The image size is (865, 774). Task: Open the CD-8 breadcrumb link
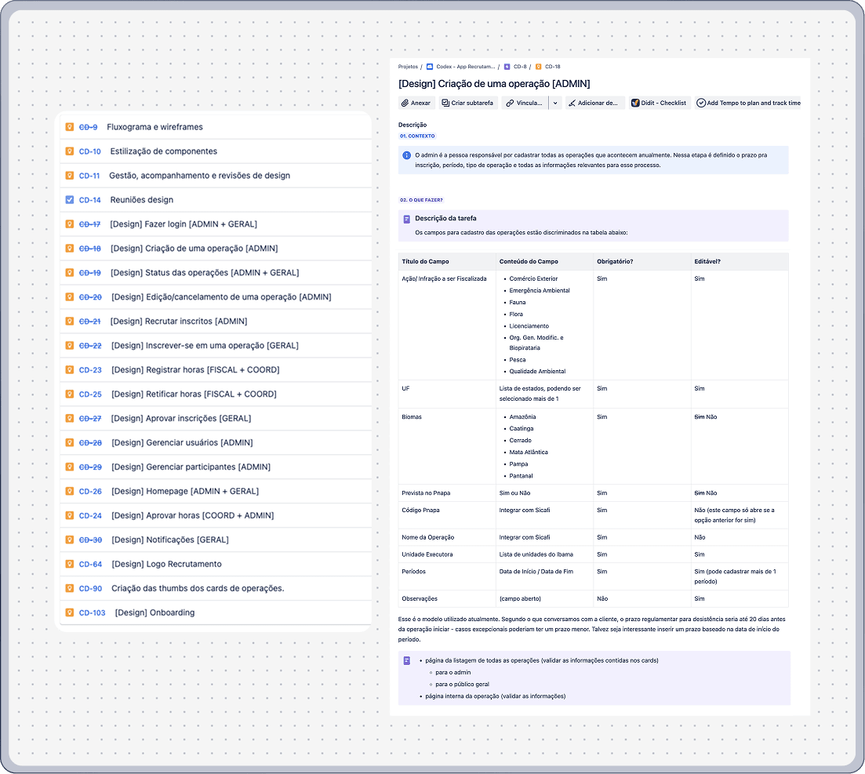click(x=520, y=67)
